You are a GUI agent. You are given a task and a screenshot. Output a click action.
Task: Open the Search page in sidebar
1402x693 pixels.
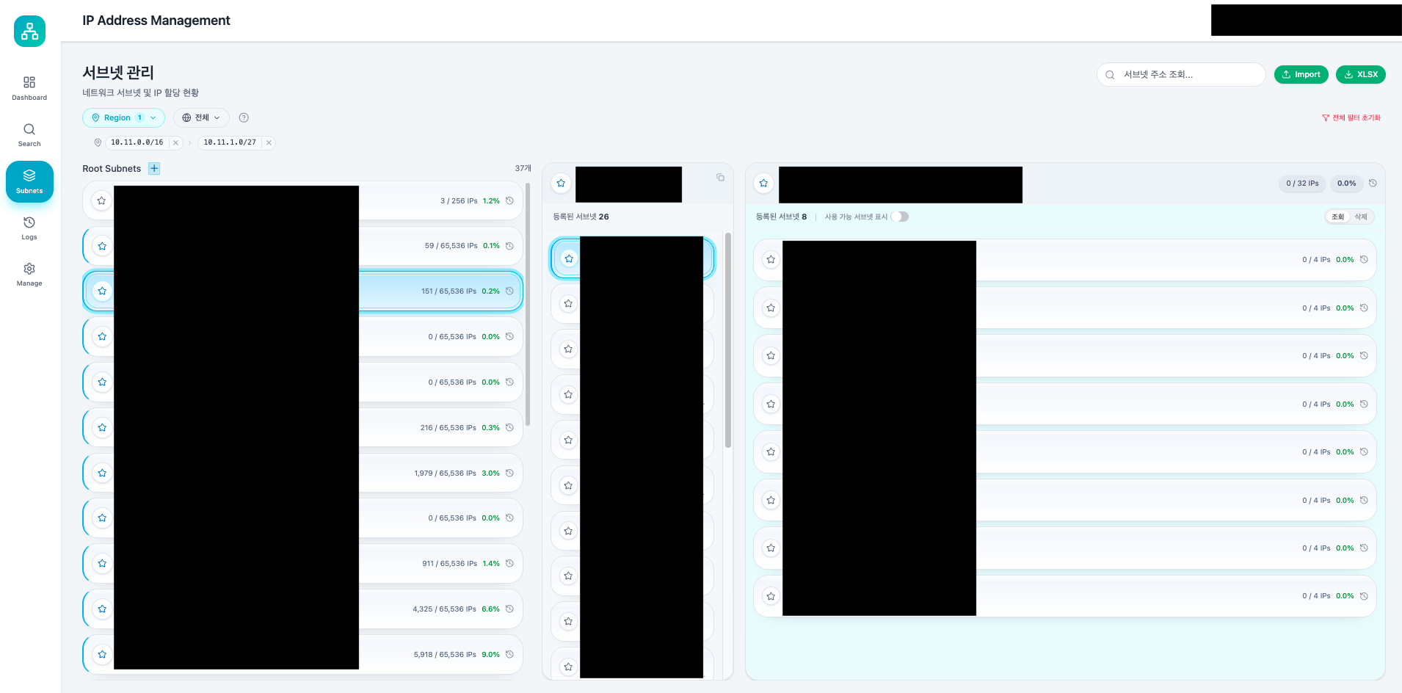pyautogui.click(x=29, y=134)
